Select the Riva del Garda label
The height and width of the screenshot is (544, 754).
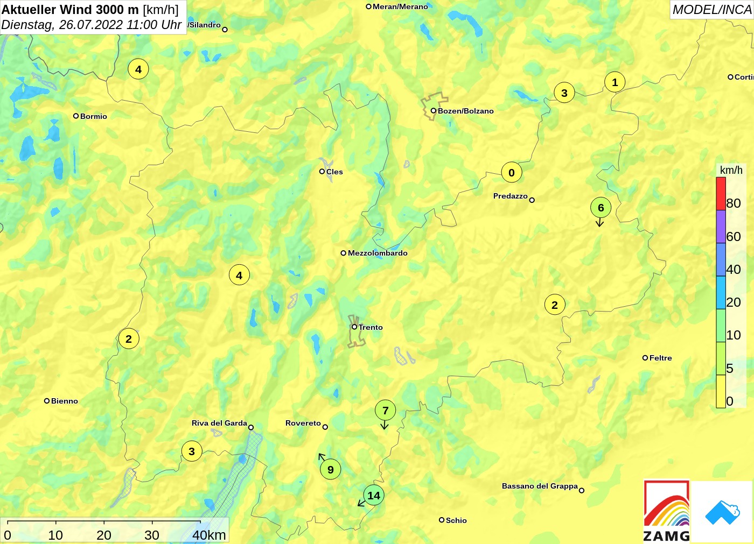[219, 423]
